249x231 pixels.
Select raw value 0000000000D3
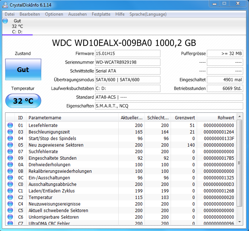219,184
